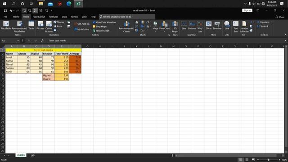Click the horizontal scrollbar
Viewport: 288px width, 162px height.
click(227, 156)
